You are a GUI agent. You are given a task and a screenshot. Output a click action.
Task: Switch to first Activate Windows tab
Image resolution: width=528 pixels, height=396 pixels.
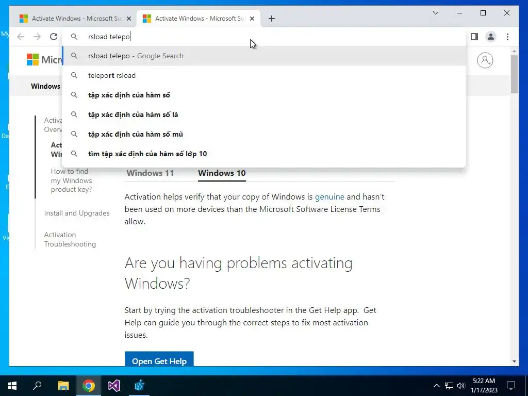[75, 19]
